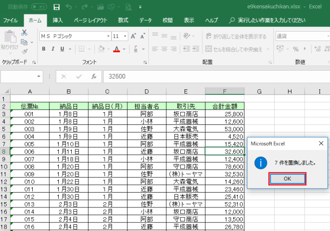
Task: Click the Cut scissors icon
Action: [25, 32]
